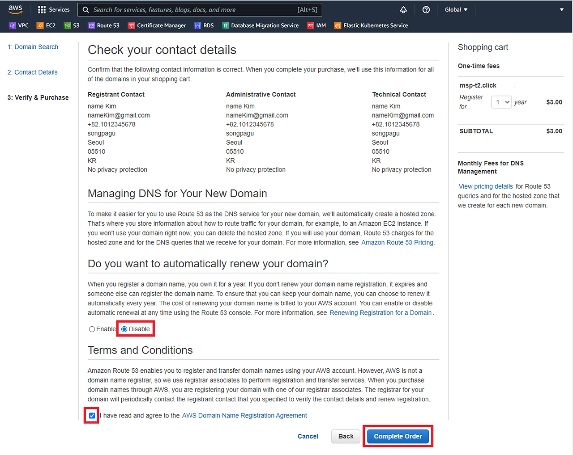Viewport: 573px width, 455px height.
Task: Open Certificate Manager shortcut label
Action: (161, 25)
